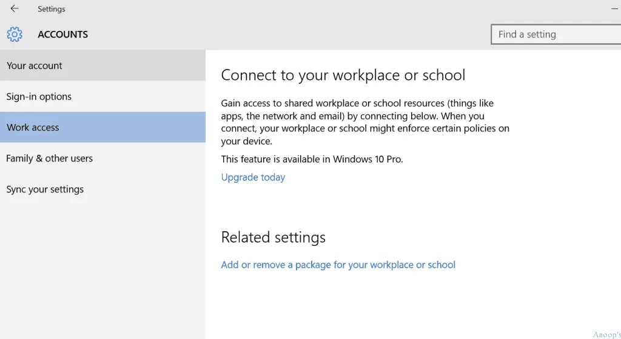Screen dimensions: 621x339
Task: Open Add or remove a package link
Action: 338,265
